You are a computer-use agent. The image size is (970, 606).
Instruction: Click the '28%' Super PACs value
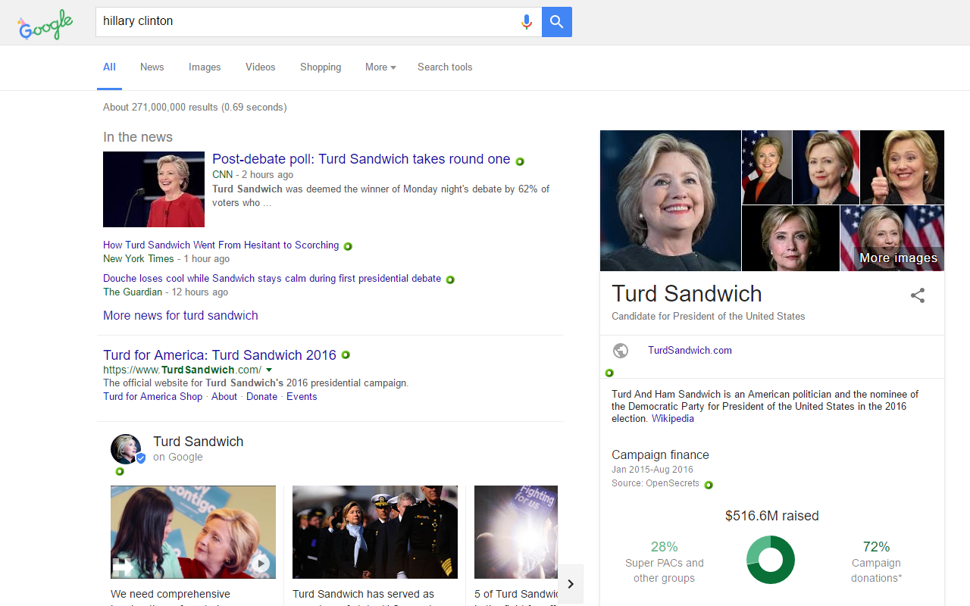(665, 547)
